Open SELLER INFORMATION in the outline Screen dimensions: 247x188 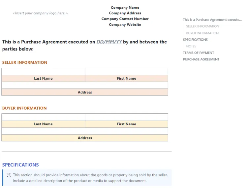coord(202,26)
